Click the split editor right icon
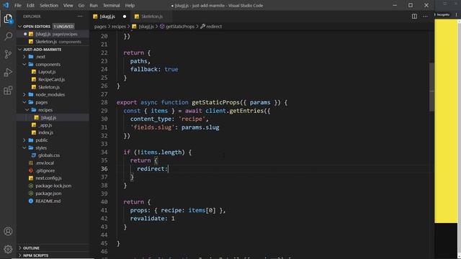The height and width of the screenshot is (259, 461). (x=414, y=17)
